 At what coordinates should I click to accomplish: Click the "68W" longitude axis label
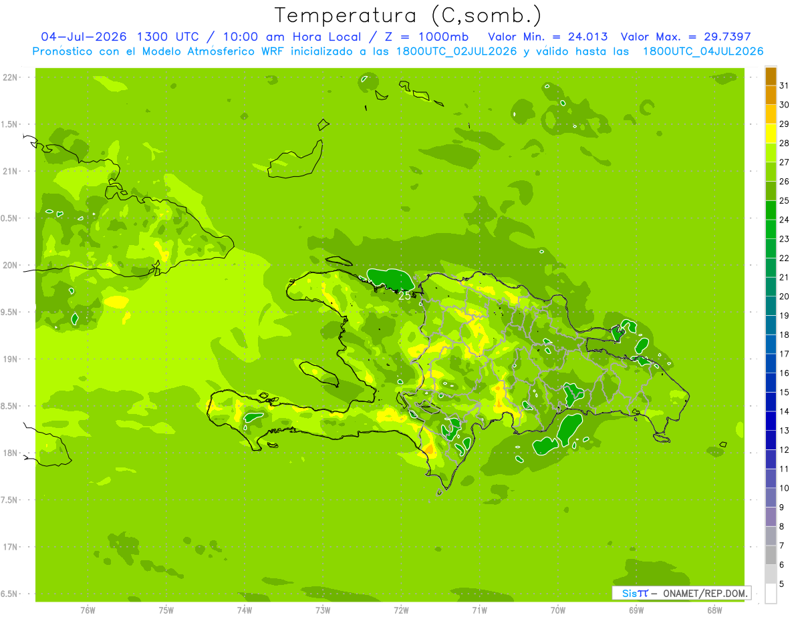(714, 609)
